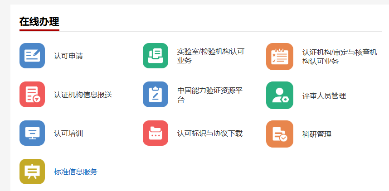Open the 认可标识与协议下载 text link
Screen dimensions: 389x191
coord(209,134)
